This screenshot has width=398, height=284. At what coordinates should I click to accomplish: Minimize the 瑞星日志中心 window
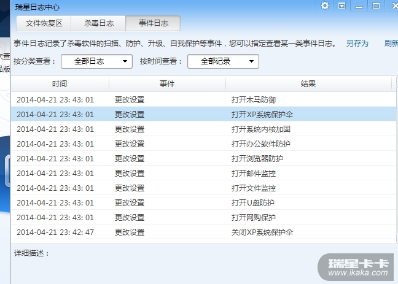point(359,6)
